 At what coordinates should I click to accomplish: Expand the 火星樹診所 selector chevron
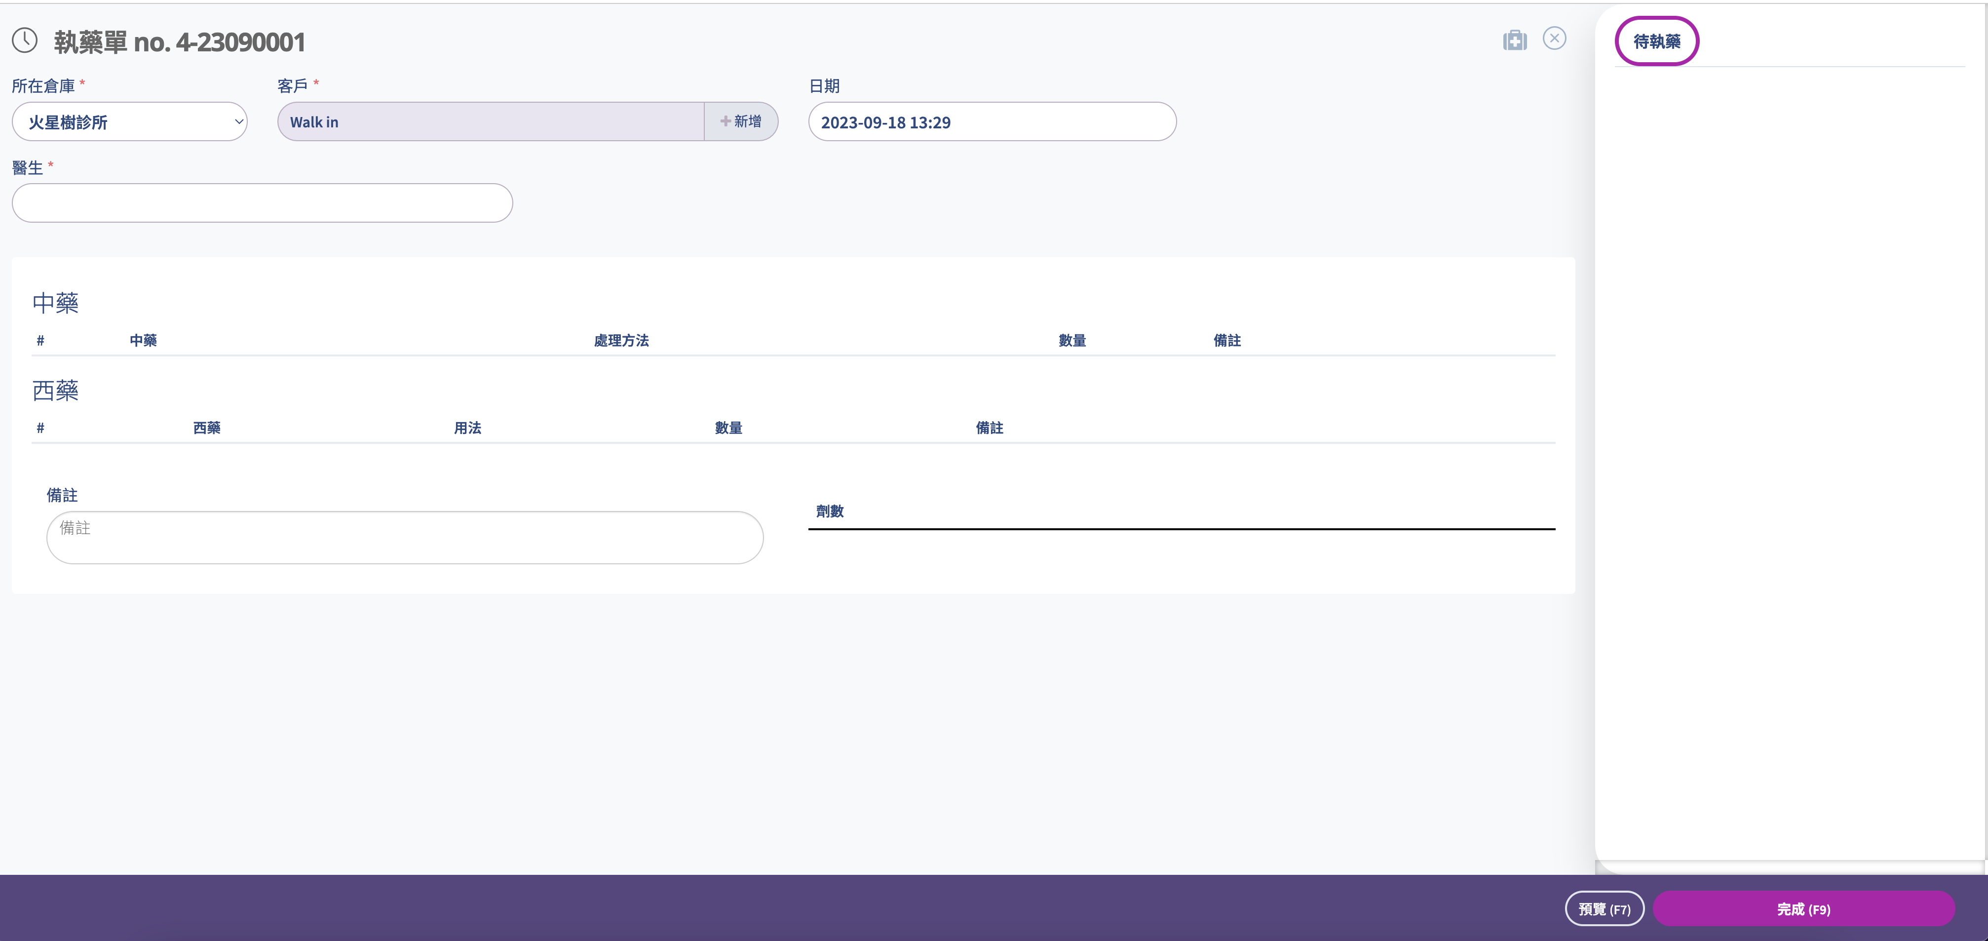238,122
